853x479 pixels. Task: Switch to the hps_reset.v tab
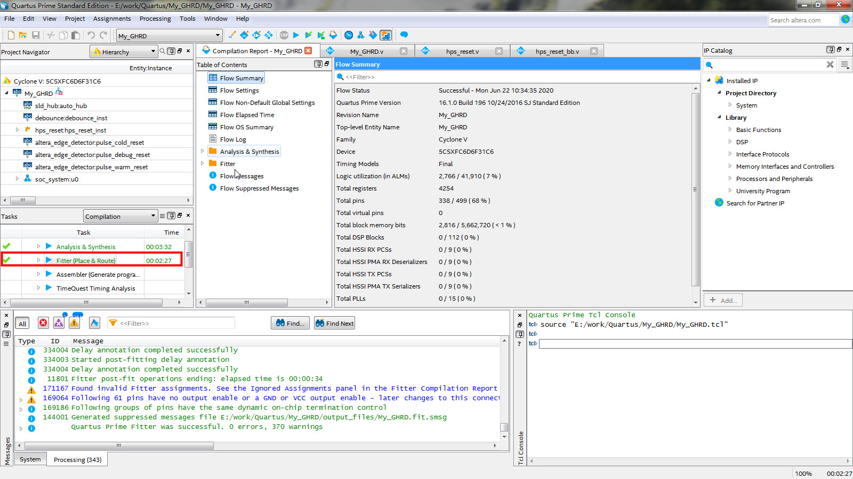click(462, 51)
